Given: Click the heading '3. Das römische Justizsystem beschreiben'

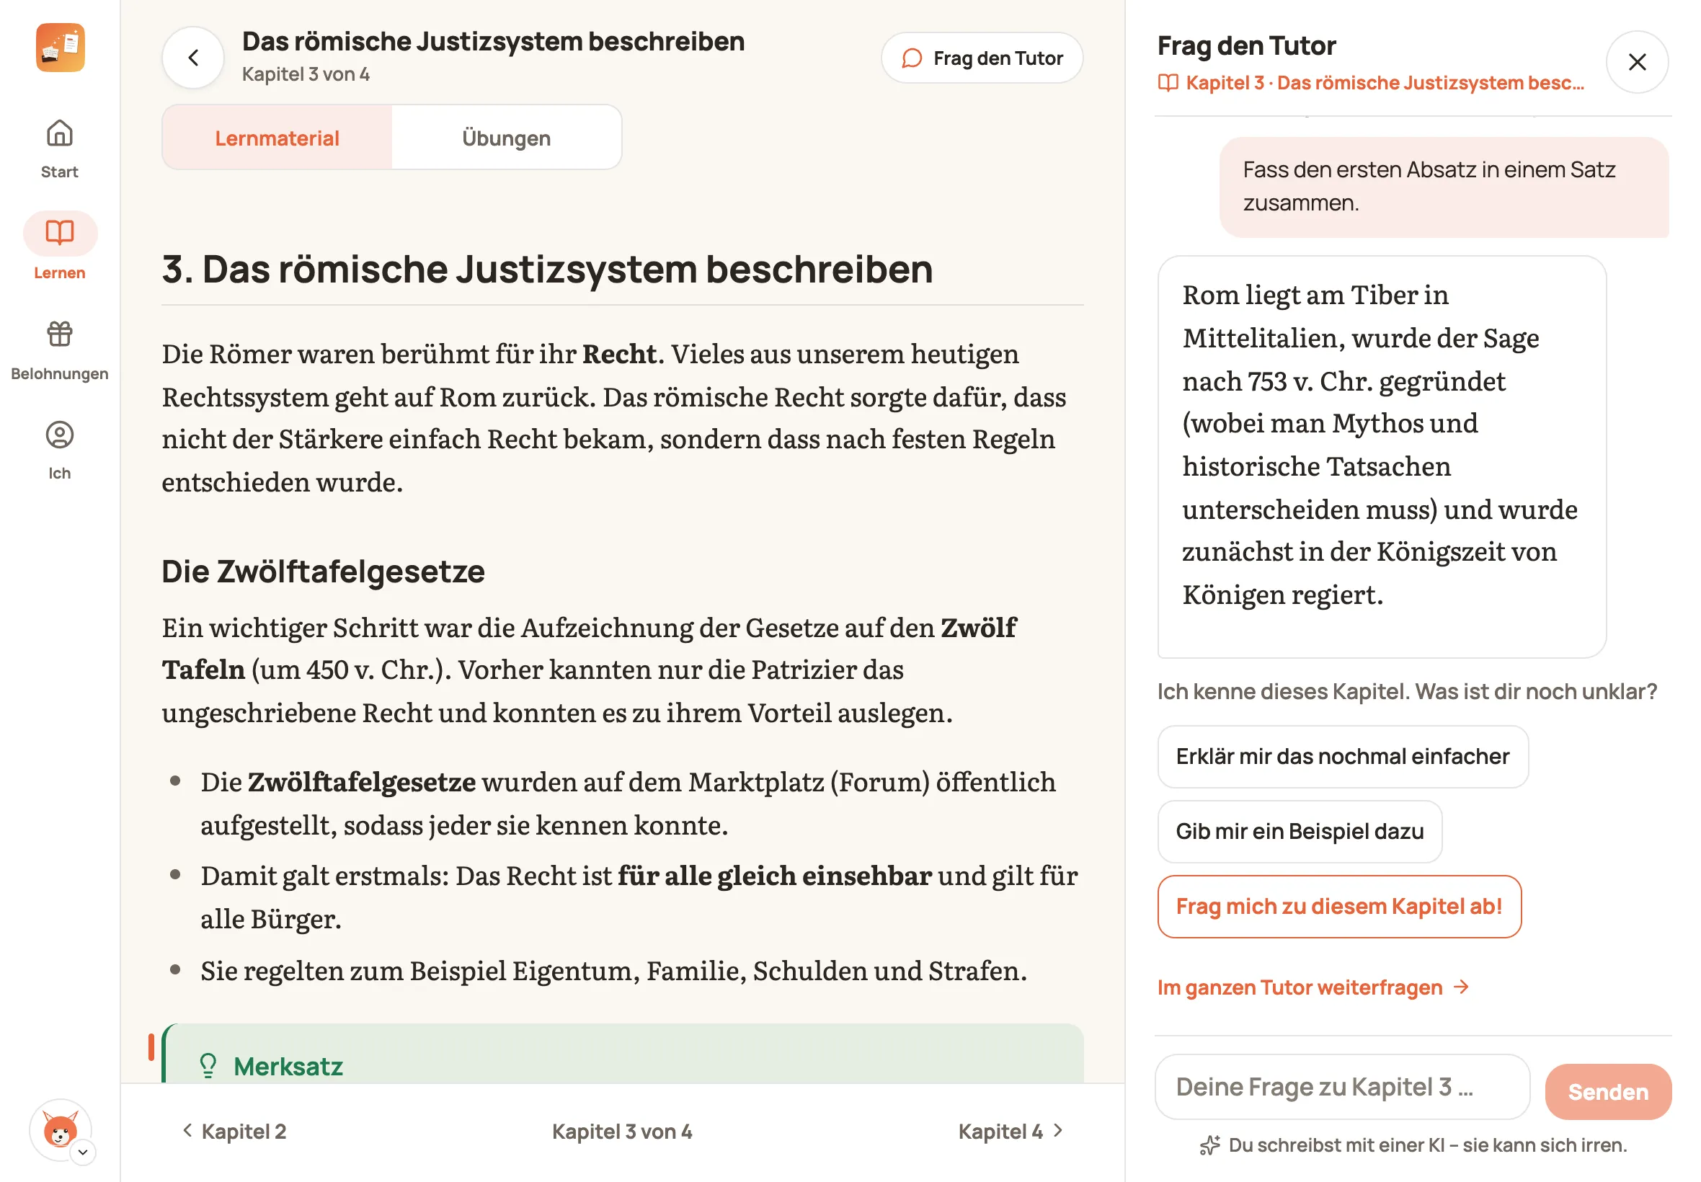Looking at the screenshot, I should pyautogui.click(x=547, y=269).
